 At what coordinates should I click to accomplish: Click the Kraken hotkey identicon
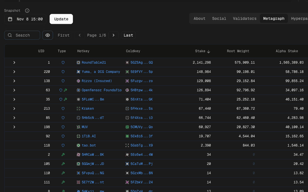pyautogui.click(x=78, y=109)
